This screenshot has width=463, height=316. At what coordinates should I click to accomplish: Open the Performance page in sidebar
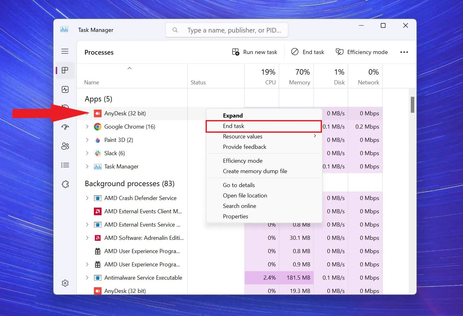click(65, 89)
